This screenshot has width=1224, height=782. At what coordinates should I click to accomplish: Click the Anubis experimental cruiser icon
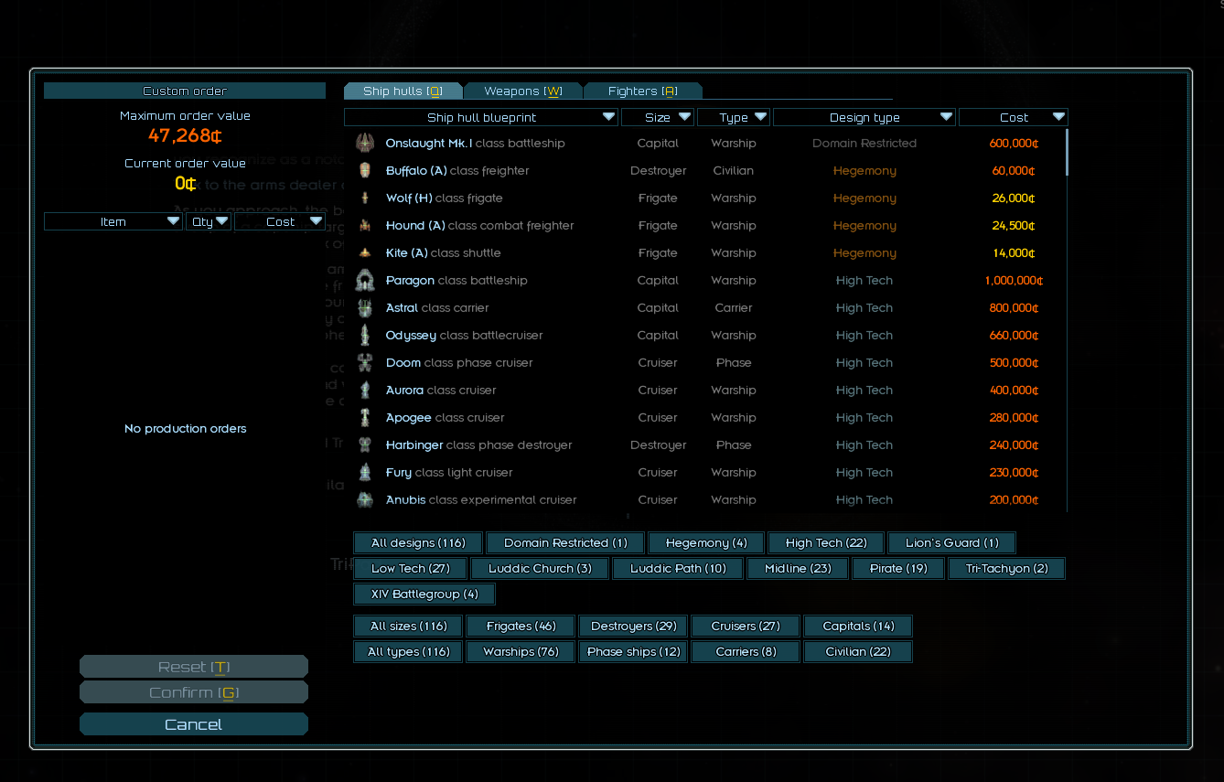[365, 499]
